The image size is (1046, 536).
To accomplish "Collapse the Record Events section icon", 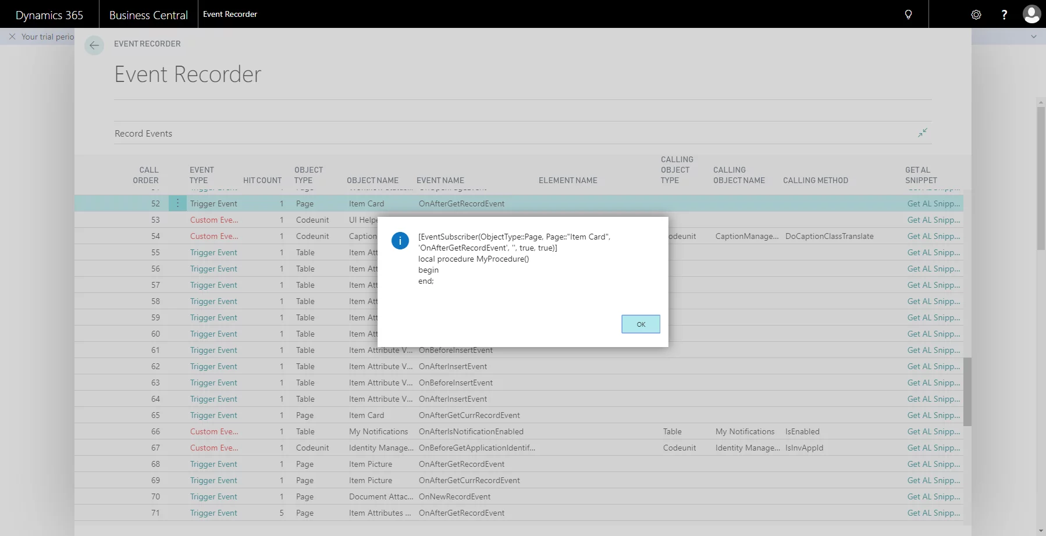I will coord(923,133).
